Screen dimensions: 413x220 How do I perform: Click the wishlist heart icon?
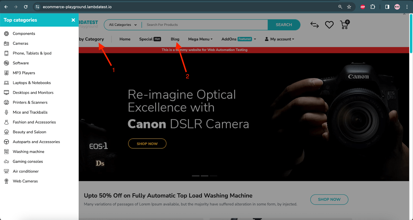[329, 25]
